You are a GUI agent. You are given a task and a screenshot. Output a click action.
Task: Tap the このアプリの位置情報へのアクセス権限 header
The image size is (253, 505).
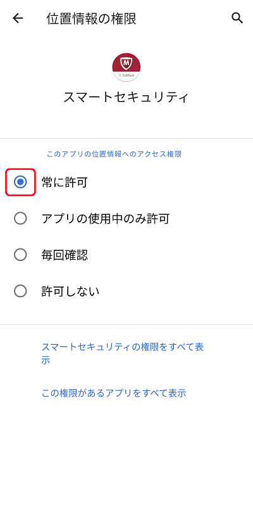[x=114, y=154]
